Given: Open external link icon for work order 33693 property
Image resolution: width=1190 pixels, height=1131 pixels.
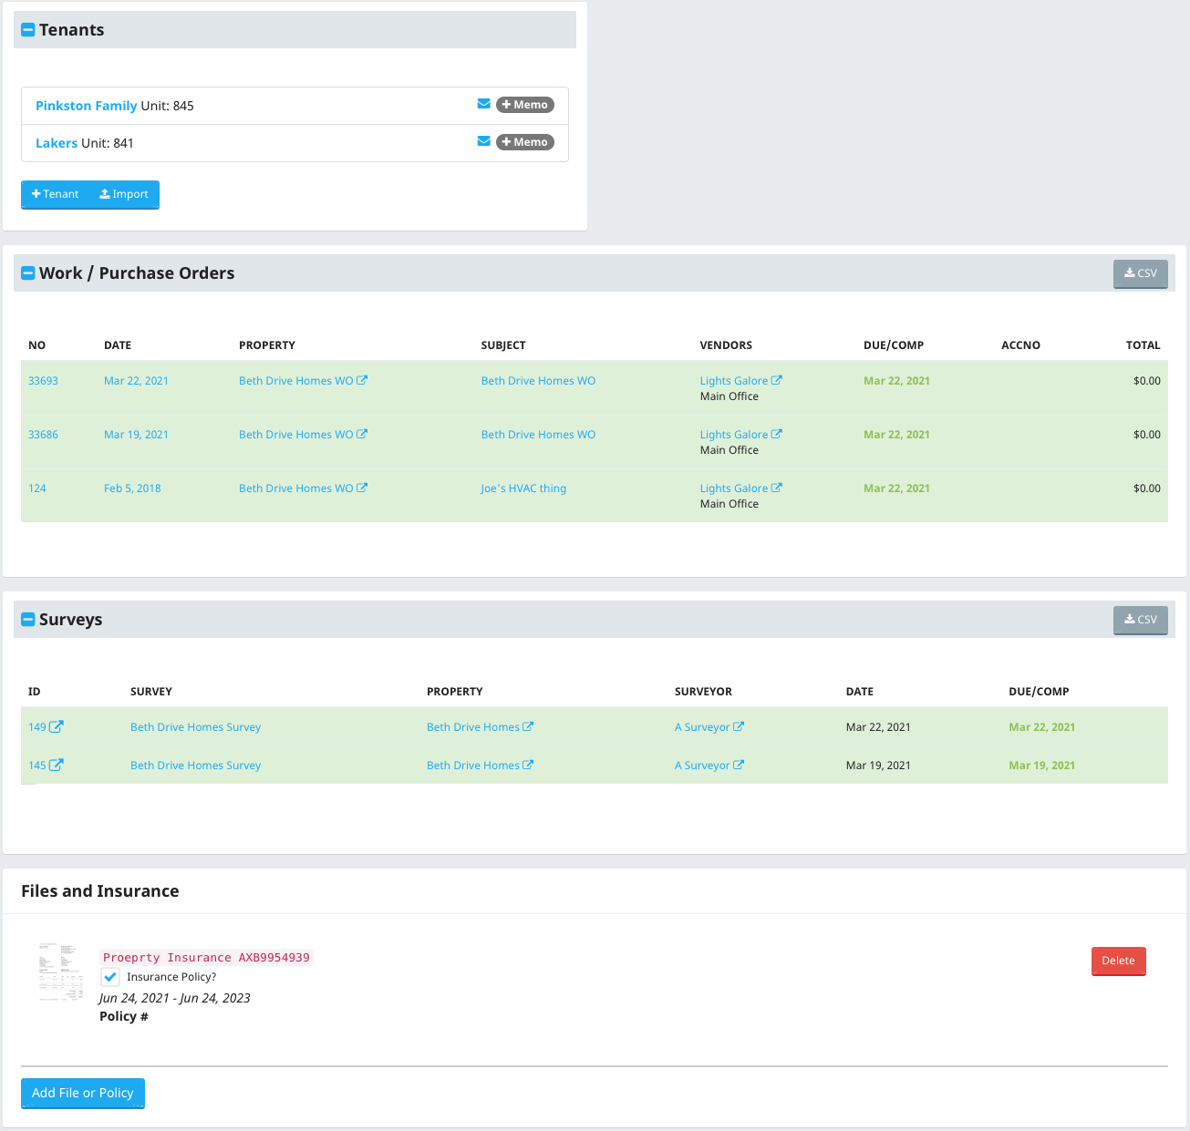Looking at the screenshot, I should click(x=362, y=380).
